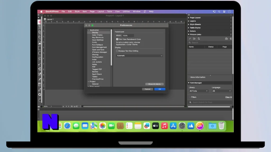
Task: Open Safari from the Dock
Action: (67, 126)
